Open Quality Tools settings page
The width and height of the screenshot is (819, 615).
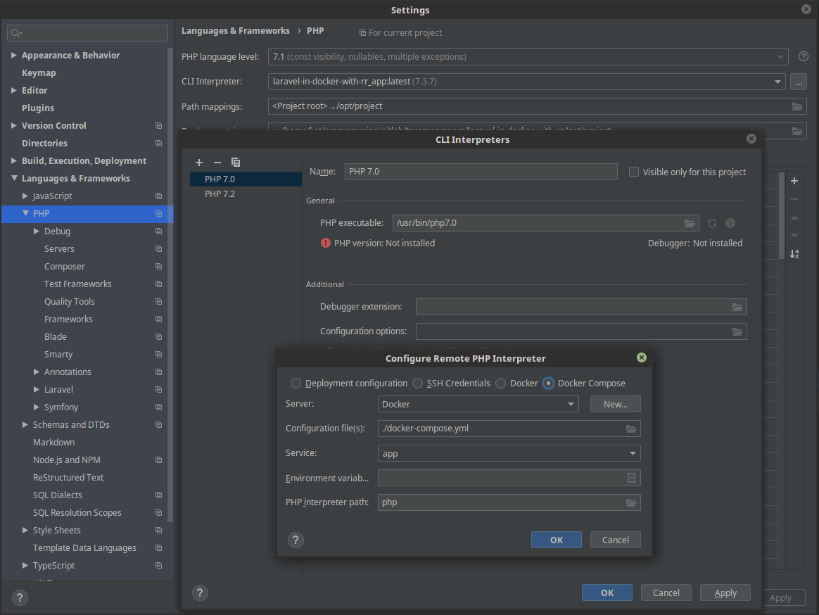pyautogui.click(x=70, y=301)
